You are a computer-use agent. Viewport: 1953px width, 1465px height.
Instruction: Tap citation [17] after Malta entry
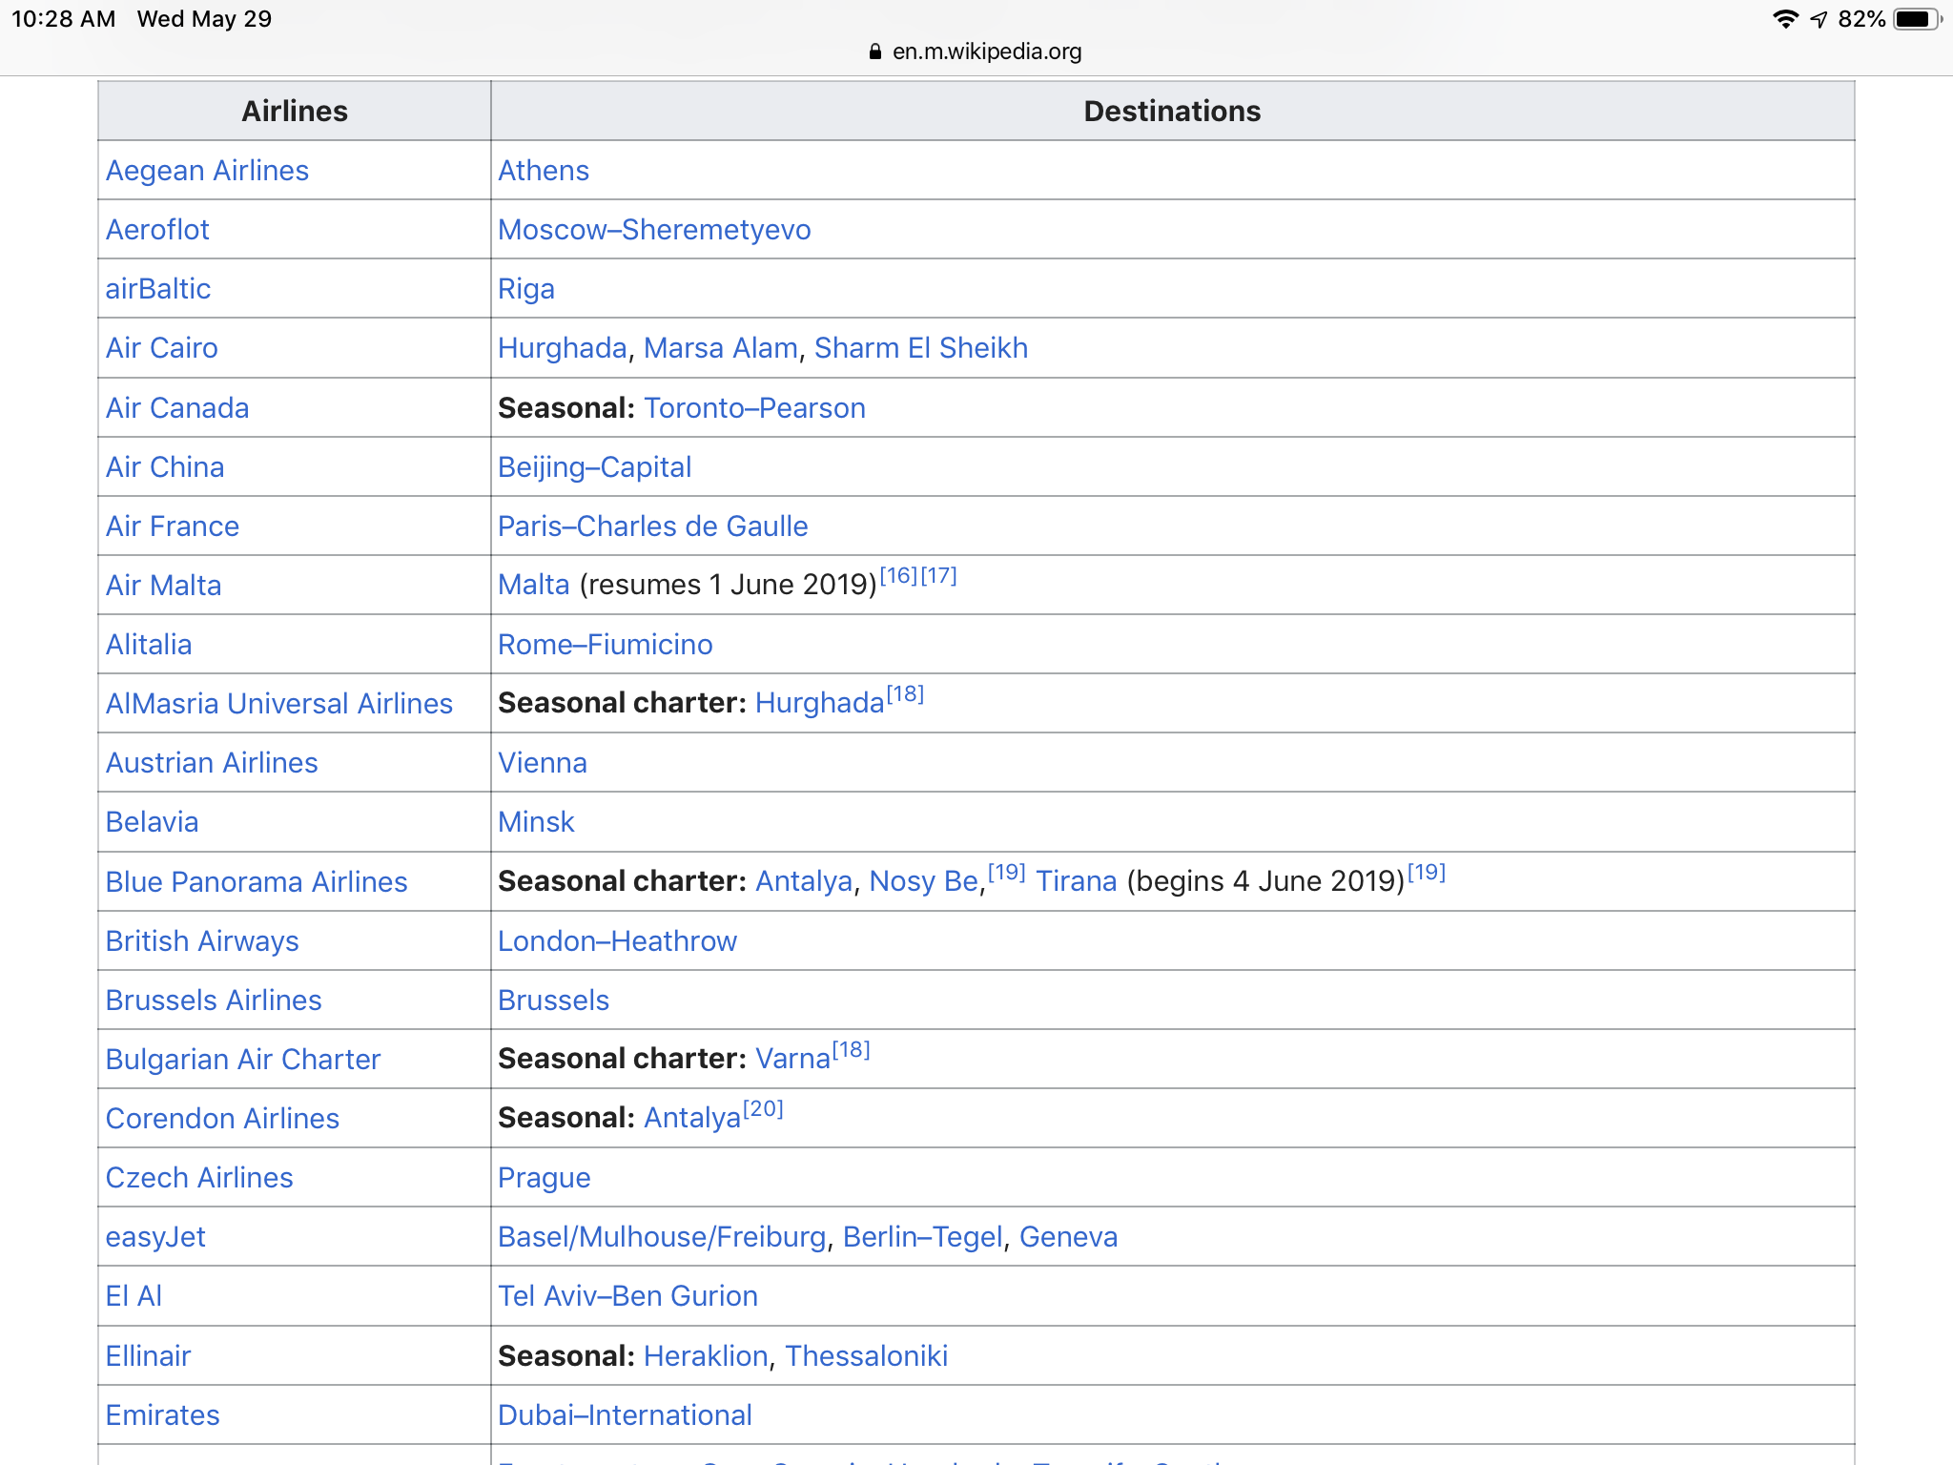point(938,575)
